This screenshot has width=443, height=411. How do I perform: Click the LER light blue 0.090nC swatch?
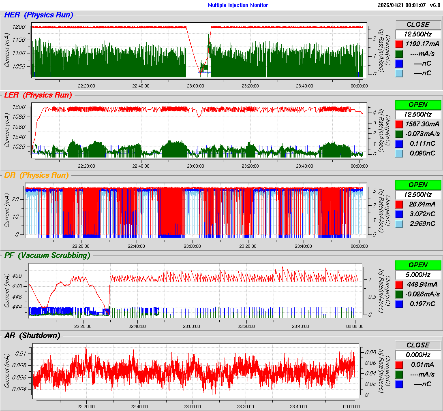[399, 153]
